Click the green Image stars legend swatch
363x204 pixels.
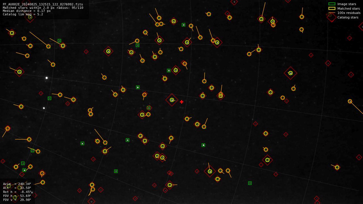coord(332,4)
